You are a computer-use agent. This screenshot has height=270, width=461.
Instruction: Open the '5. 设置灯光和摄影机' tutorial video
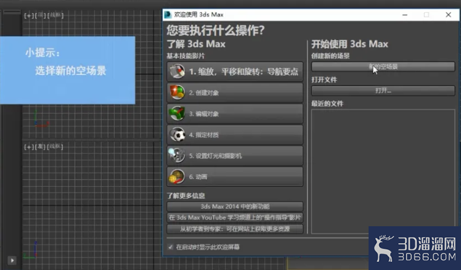coord(235,155)
